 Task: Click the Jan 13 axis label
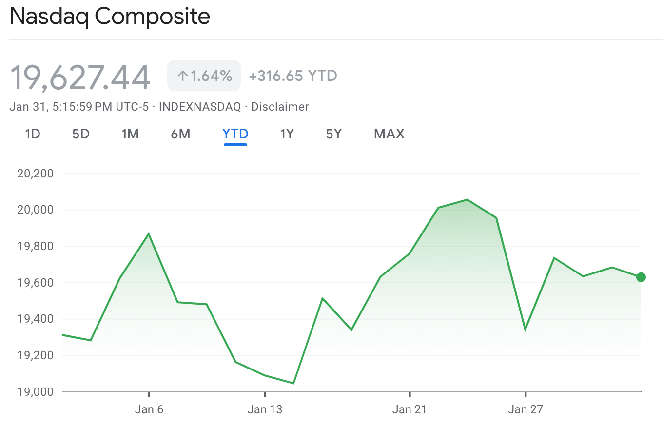pyautogui.click(x=265, y=409)
